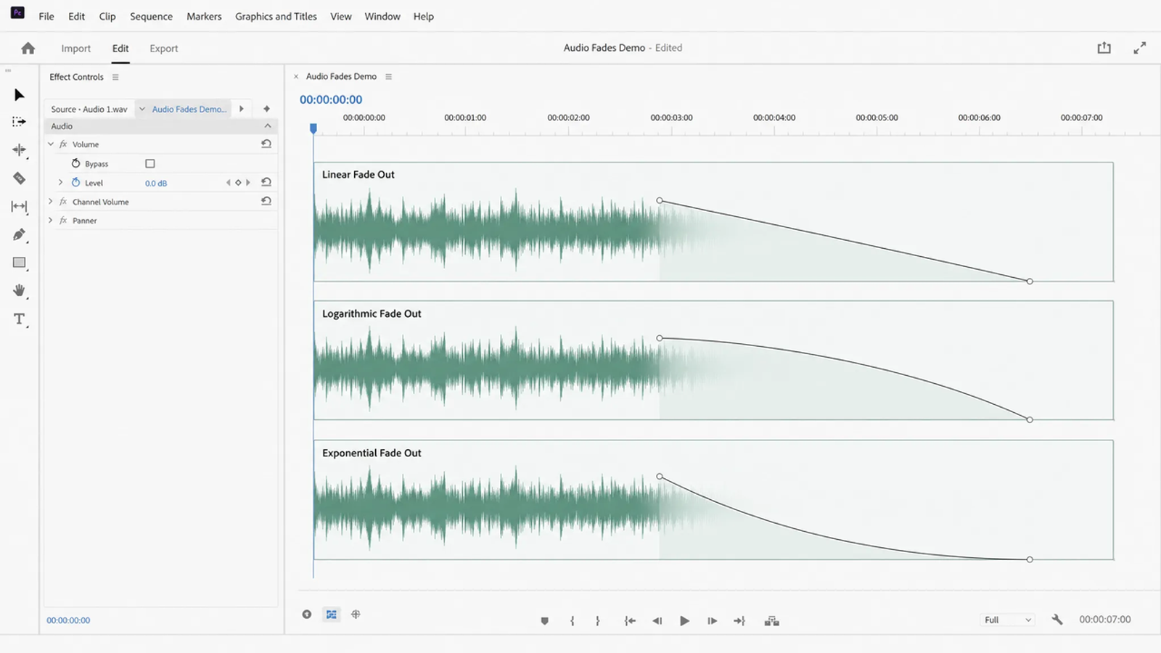The height and width of the screenshot is (653, 1161).
Task: Open the Graphics and Titles menu
Action: click(x=276, y=16)
